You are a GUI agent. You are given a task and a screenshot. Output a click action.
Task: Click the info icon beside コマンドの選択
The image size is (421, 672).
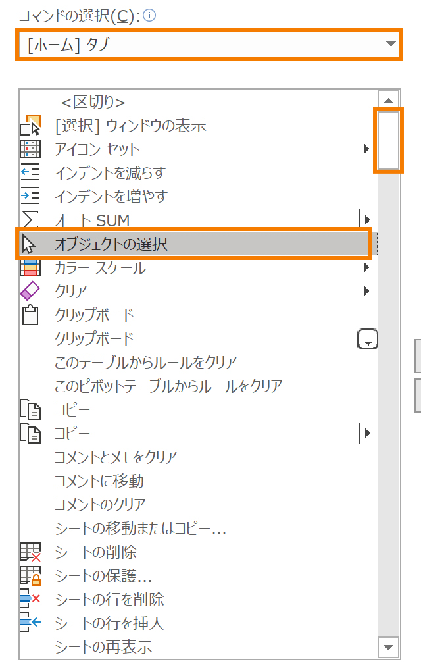coord(149,16)
